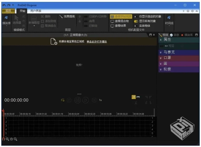This screenshot has height=147, width=201.
Task: Open the 媒体库 media library button
Action: click(x=6, y=20)
